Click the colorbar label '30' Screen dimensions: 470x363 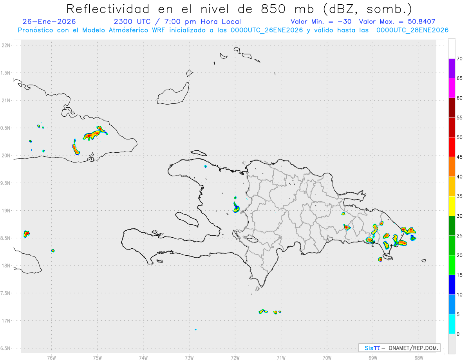460,216
